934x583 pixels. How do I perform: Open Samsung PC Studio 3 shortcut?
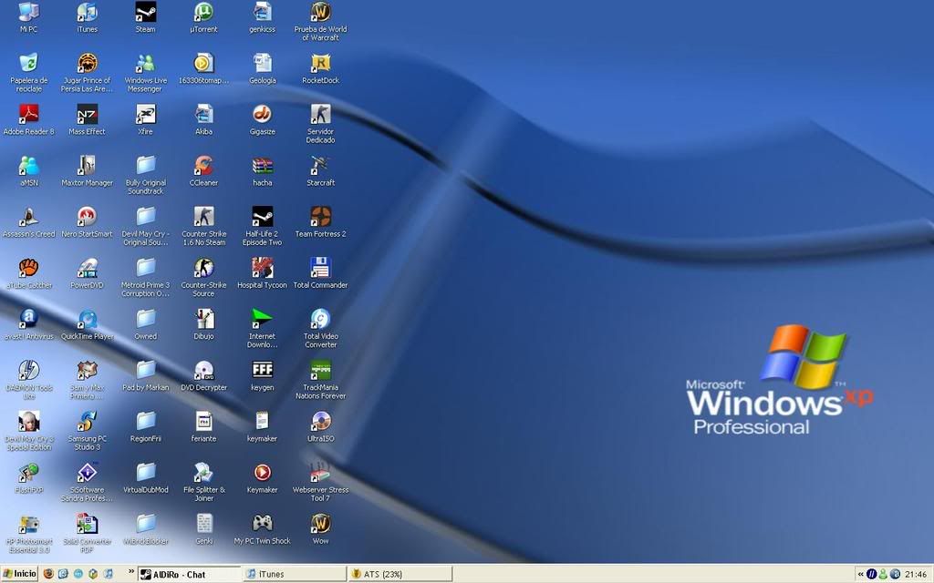87,431
